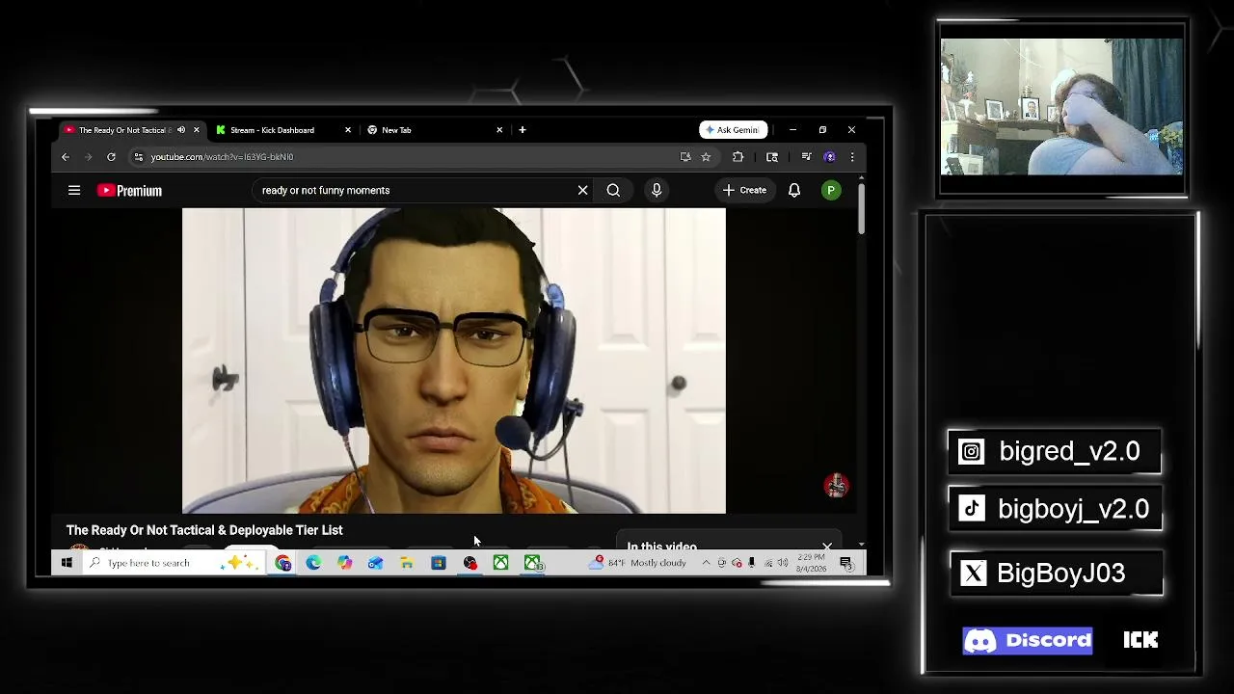Click the webcam feed thumbnail
1234x694 pixels.
1061,107
